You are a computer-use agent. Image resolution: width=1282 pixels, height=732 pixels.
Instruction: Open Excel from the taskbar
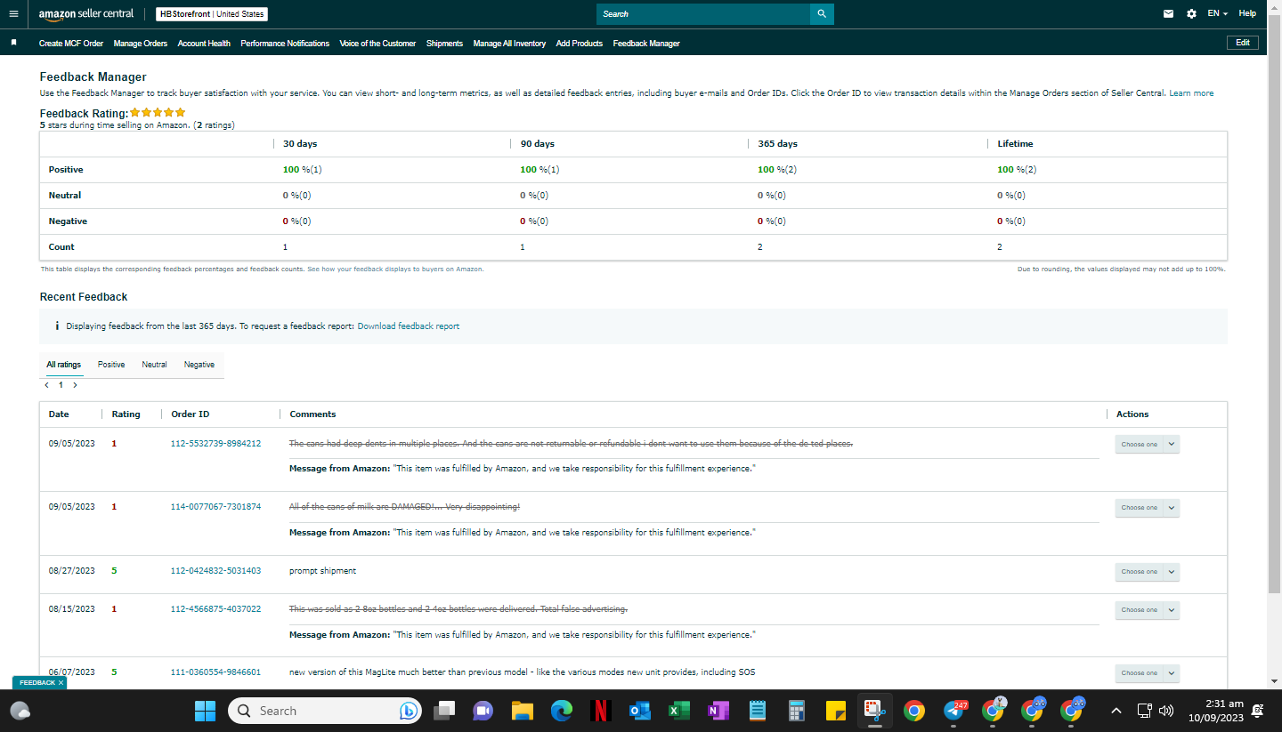tap(679, 711)
